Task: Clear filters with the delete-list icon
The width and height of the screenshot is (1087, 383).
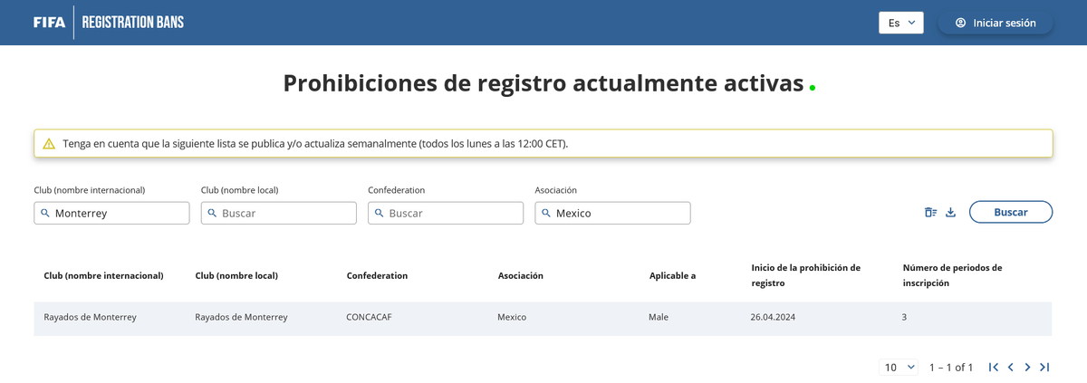Action: [x=930, y=213]
